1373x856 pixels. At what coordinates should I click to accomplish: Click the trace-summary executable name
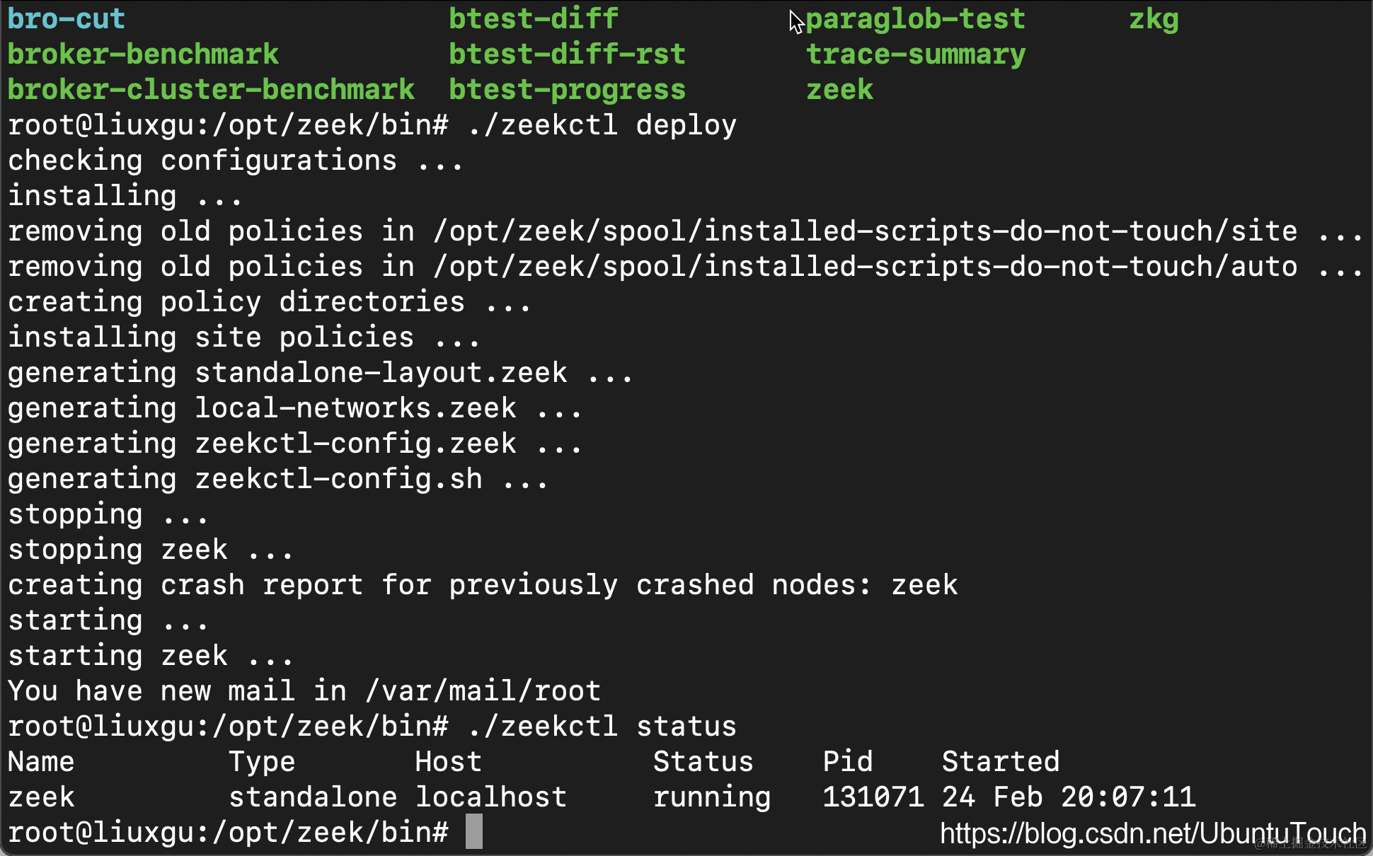915,54
